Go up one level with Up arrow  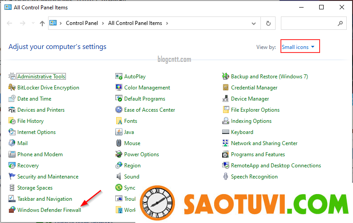(x=42, y=23)
